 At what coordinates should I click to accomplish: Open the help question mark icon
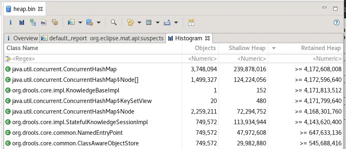(x=337, y=22)
